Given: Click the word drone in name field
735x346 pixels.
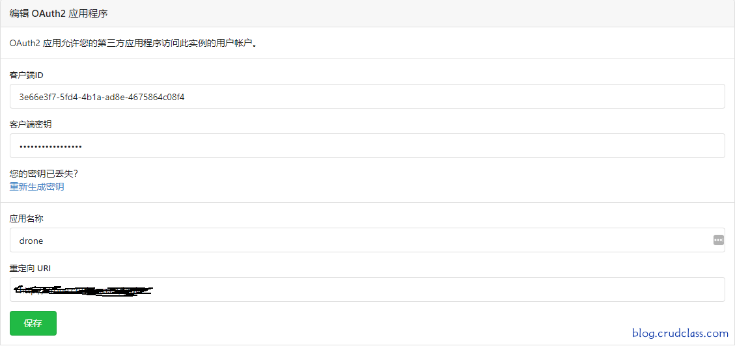Looking at the screenshot, I should point(31,241).
